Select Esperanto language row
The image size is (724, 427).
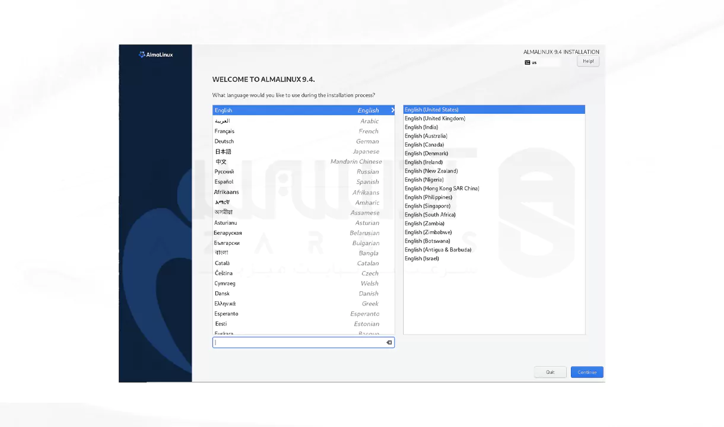(303, 313)
